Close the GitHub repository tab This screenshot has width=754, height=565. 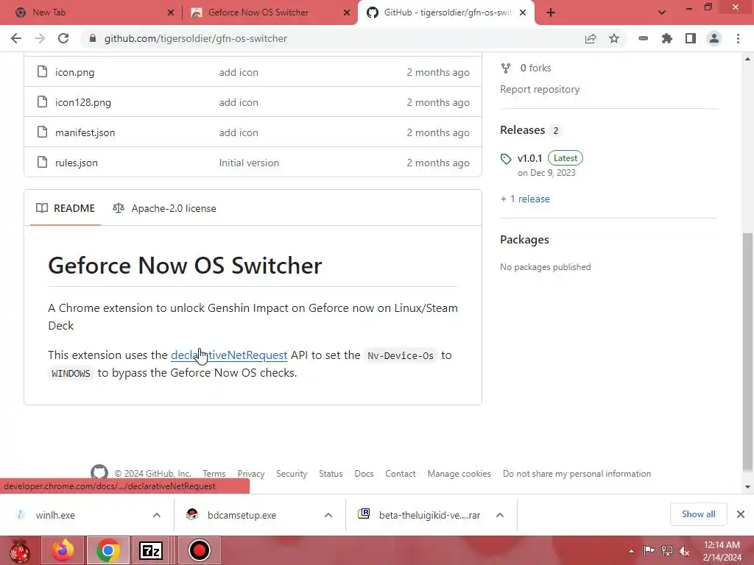point(524,13)
